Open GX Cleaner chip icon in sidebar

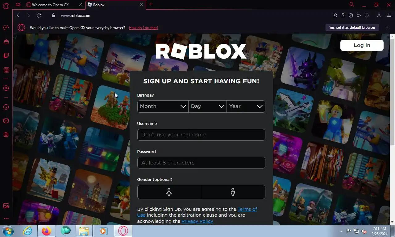click(6, 70)
